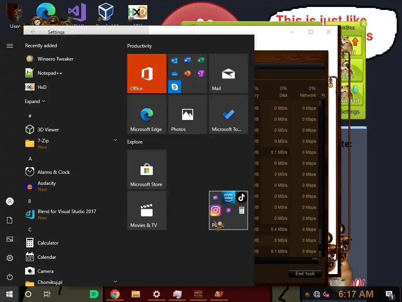Click the # letter index header
Screen dimensions: 402x302
pyautogui.click(x=30, y=116)
